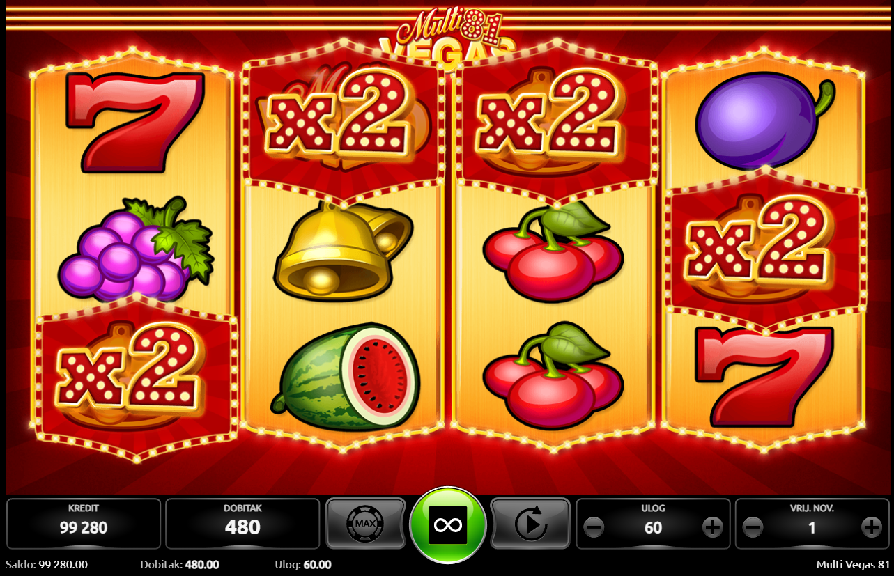Click the Kredit balance display

coord(84,524)
